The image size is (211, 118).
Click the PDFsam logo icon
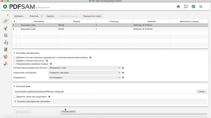[x=5, y=7]
